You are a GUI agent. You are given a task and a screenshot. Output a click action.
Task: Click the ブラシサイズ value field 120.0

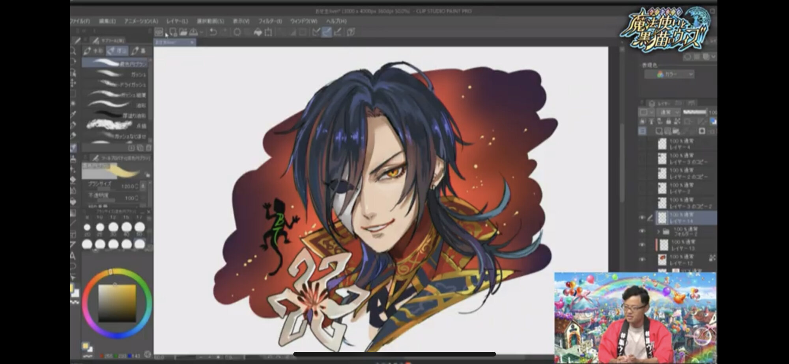(127, 186)
